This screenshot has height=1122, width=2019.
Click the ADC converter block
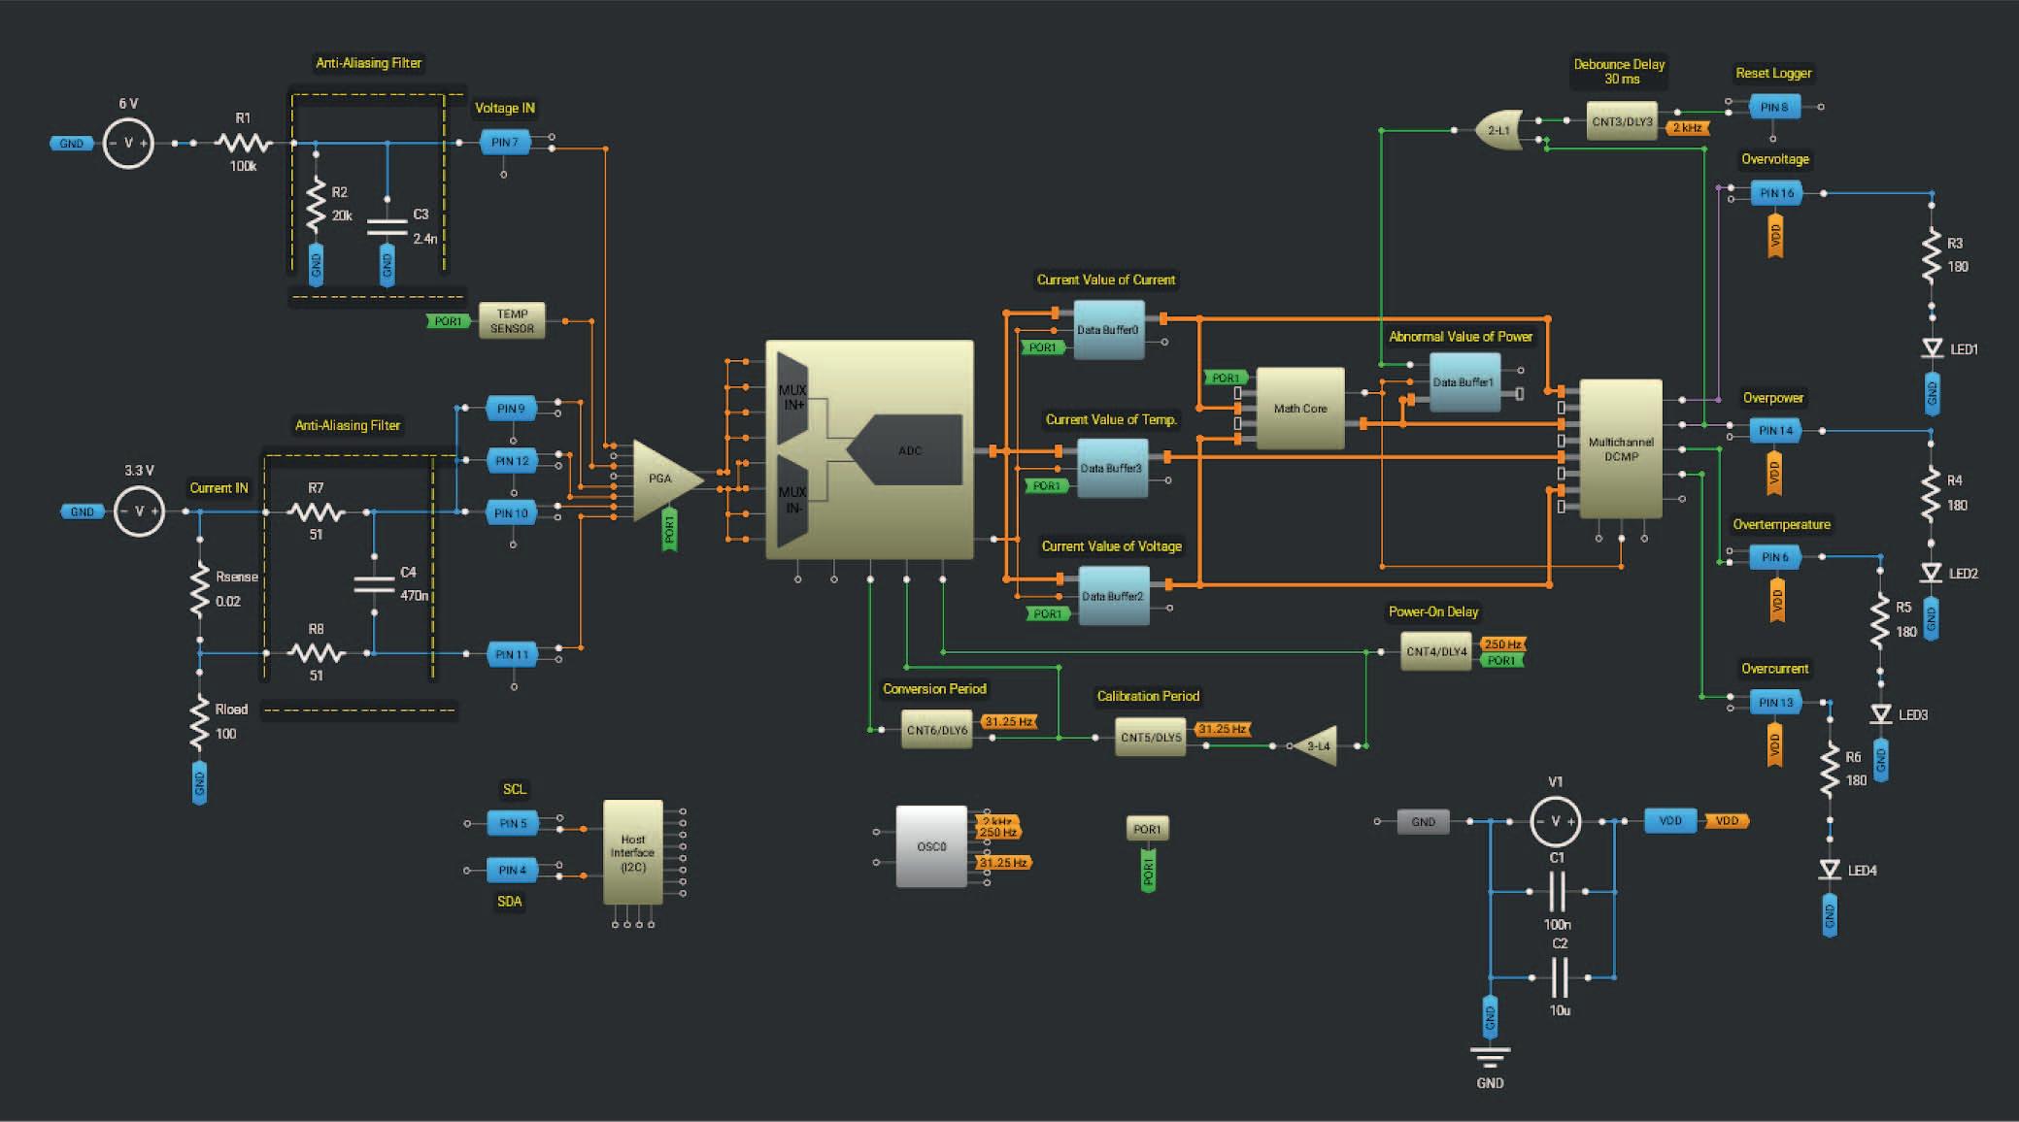coord(908,450)
